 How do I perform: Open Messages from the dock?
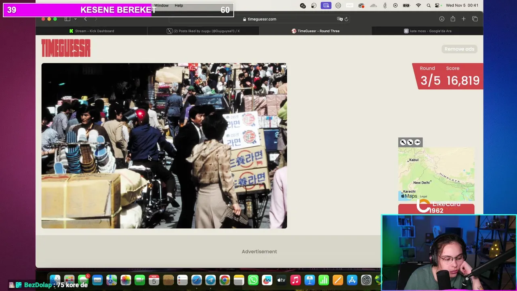[x=83, y=280]
